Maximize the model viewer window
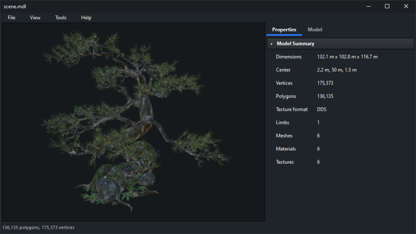Image resolution: width=416 pixels, height=234 pixels. click(x=387, y=6)
